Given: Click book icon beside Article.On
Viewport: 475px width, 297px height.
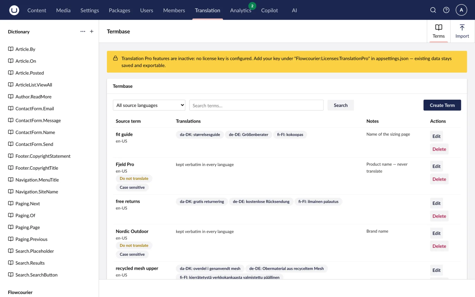Looking at the screenshot, I should (x=11, y=61).
